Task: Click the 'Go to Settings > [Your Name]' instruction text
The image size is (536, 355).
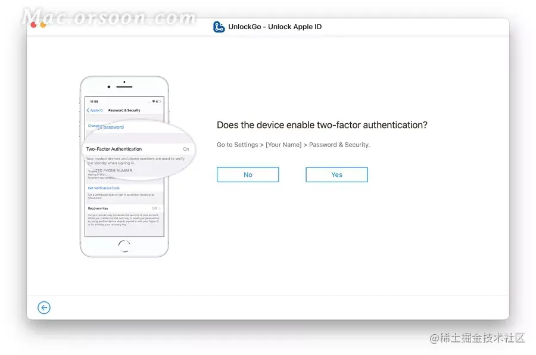Action: point(293,145)
